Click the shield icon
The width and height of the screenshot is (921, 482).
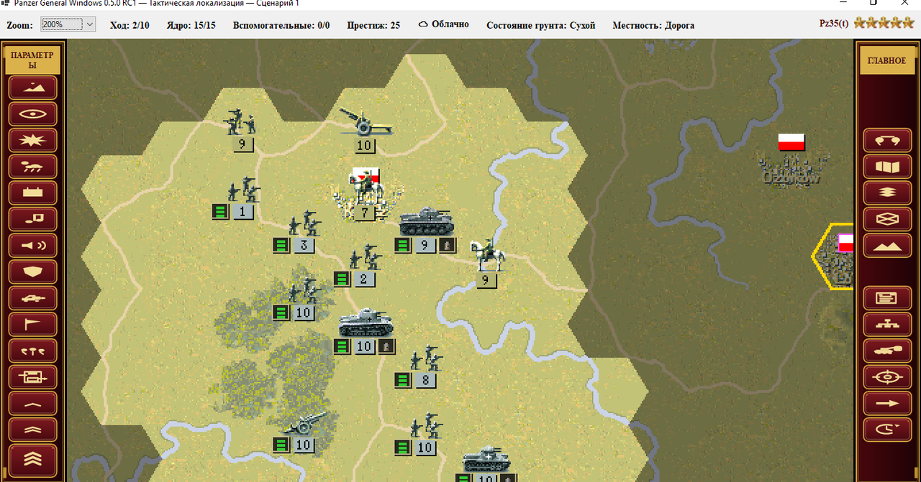[x=32, y=272]
